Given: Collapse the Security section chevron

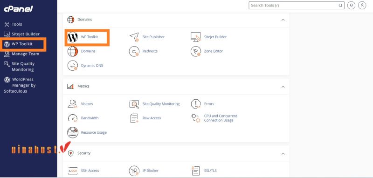Looking at the screenshot, I should 283,153.
